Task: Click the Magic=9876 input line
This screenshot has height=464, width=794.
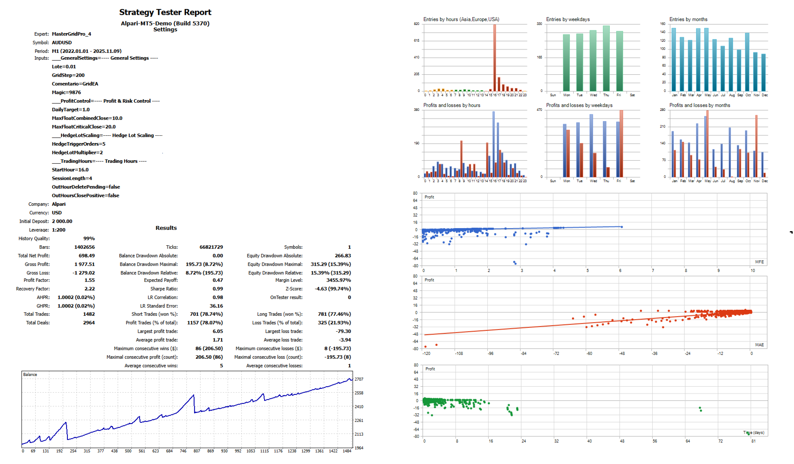Action: pyautogui.click(x=67, y=92)
